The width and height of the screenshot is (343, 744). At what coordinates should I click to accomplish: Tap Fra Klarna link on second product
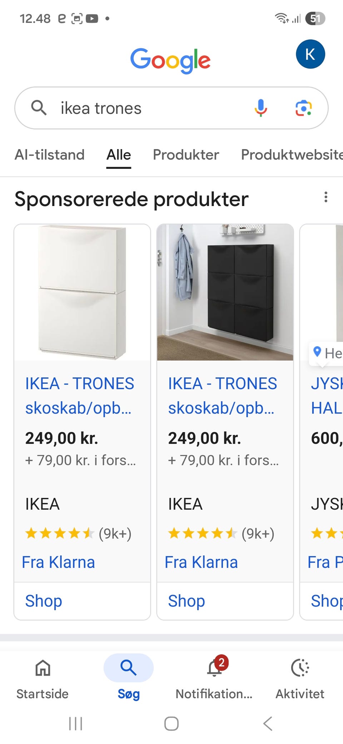point(201,562)
